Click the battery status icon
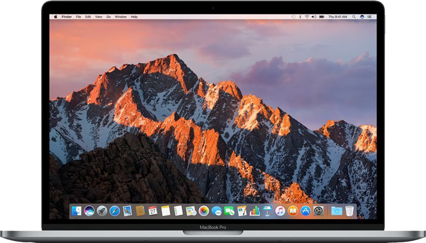The height and width of the screenshot is (243, 426). 322,17
